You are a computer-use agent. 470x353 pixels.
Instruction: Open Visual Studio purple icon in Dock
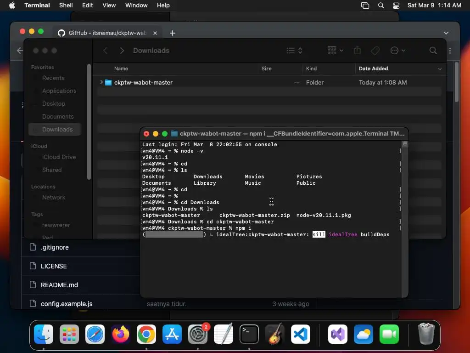[x=338, y=334]
